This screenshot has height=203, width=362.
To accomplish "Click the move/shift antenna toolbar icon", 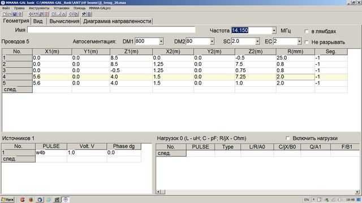I will (31, 14).
